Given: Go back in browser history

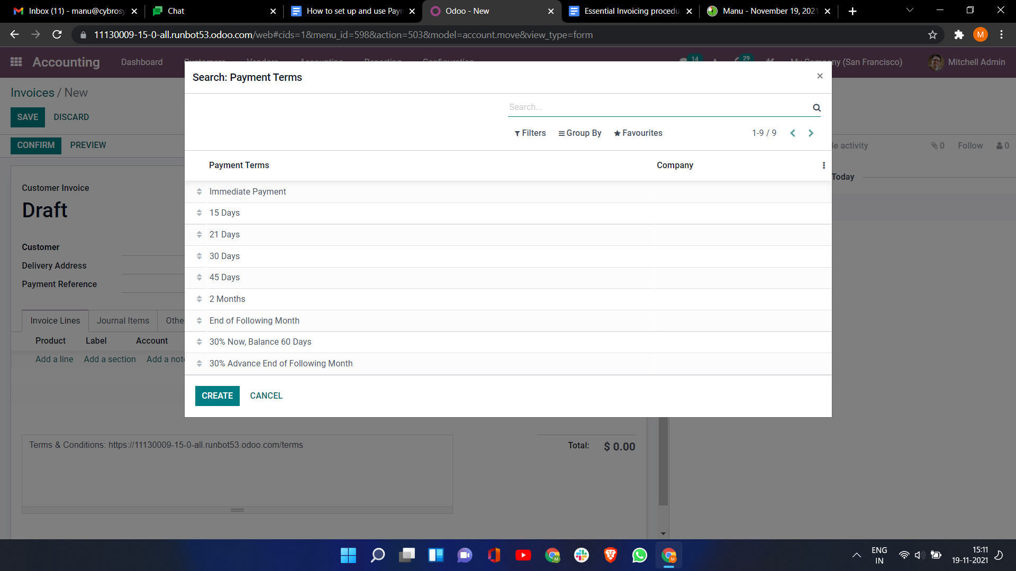Looking at the screenshot, I should [x=15, y=35].
